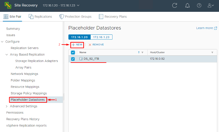Open Network Mappings

click(x=24, y=74)
